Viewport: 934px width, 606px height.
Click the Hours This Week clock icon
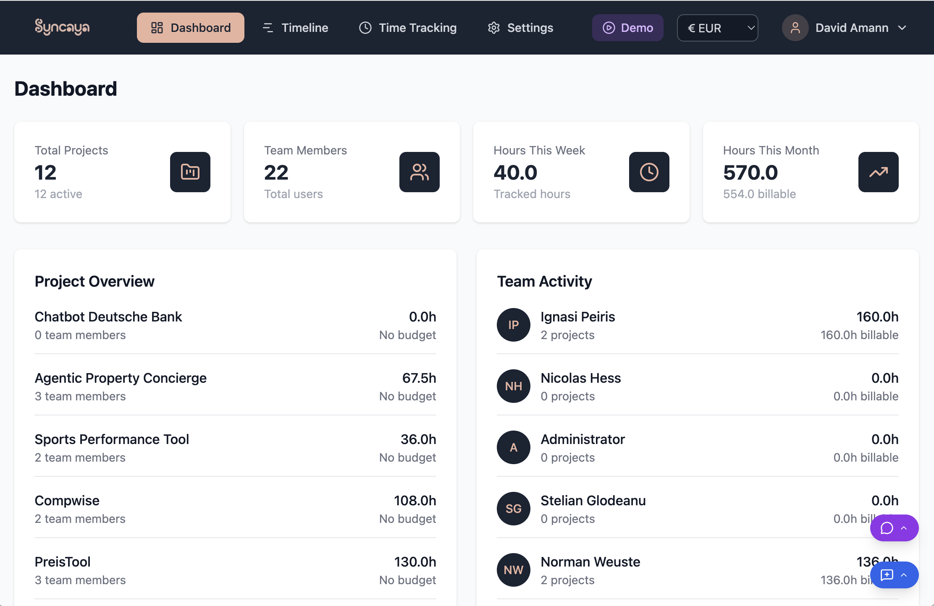[x=649, y=172]
